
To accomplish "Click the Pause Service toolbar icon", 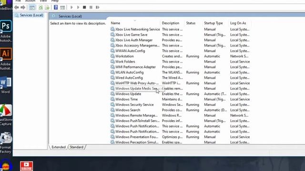I will click(91, 8).
